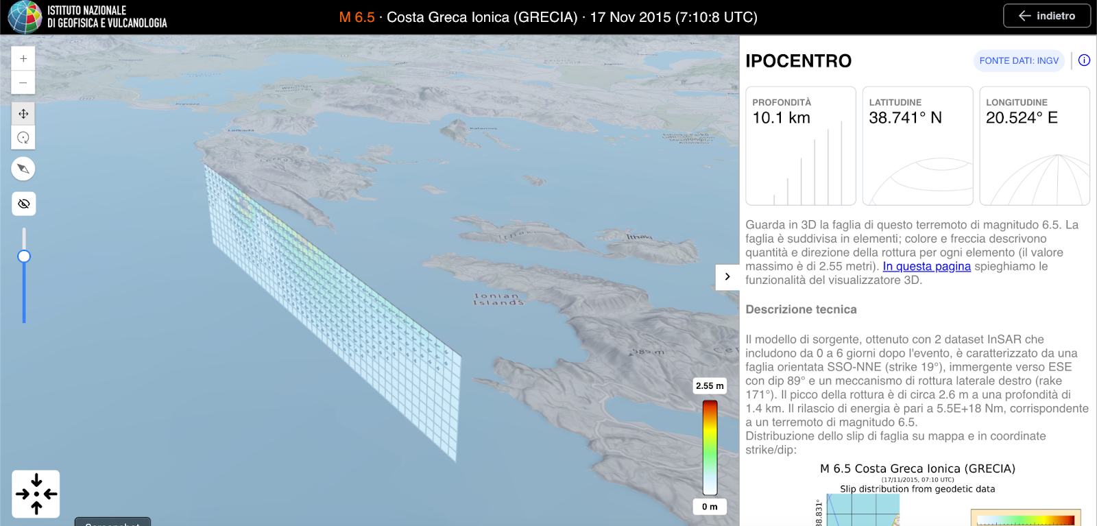The image size is (1097, 526).
Task: Select the LATITUDINE card
Action: (917, 145)
